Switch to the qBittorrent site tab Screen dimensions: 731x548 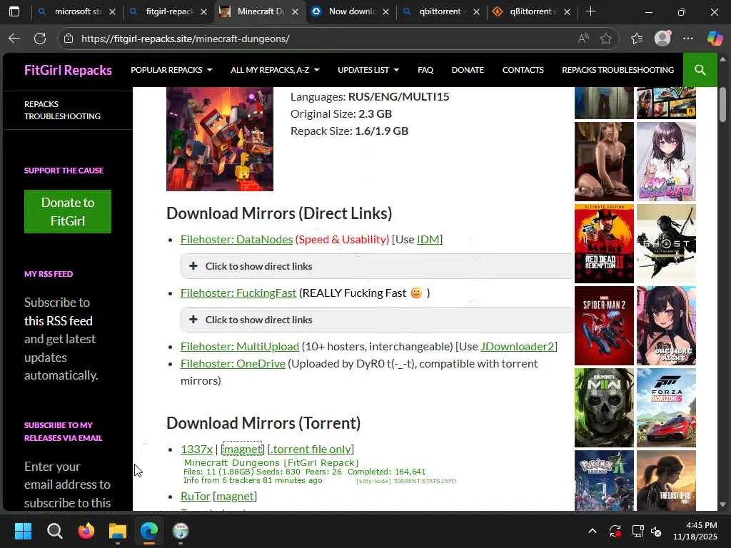[x=531, y=11]
